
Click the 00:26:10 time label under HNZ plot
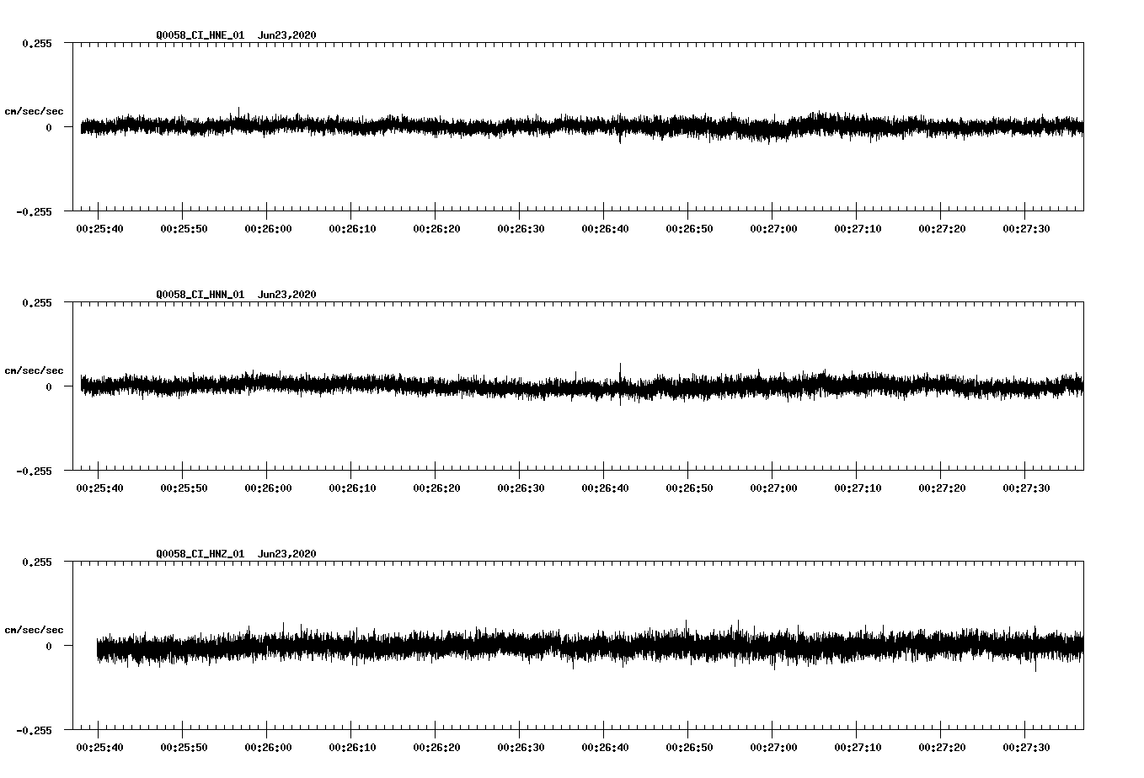[352, 747]
